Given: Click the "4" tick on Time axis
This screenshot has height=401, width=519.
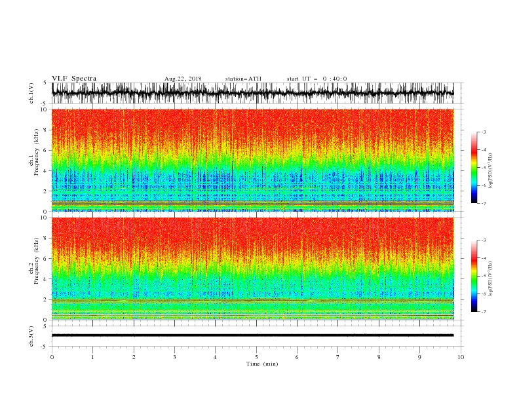Looking at the screenshot, I should tap(215, 357).
